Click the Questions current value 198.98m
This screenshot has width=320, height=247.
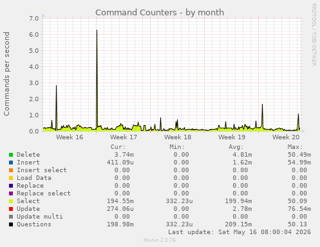pyautogui.click(x=120, y=224)
